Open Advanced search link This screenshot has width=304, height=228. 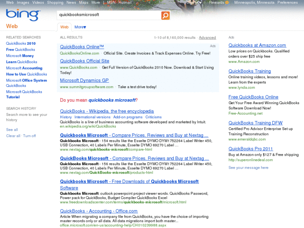pyautogui.click(x=207, y=38)
